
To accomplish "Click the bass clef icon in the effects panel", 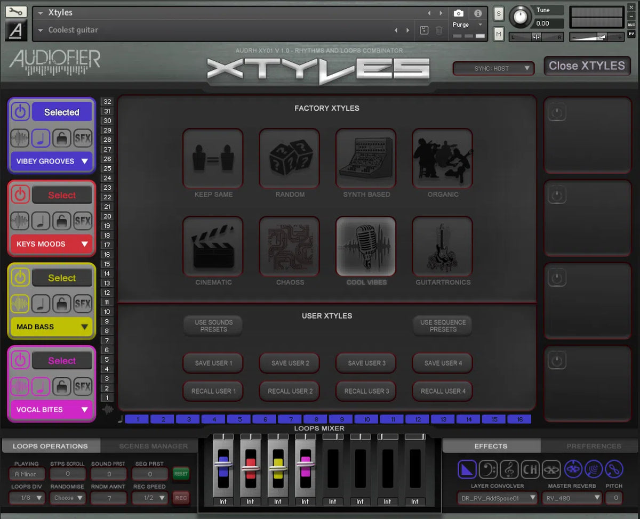I will coord(488,469).
